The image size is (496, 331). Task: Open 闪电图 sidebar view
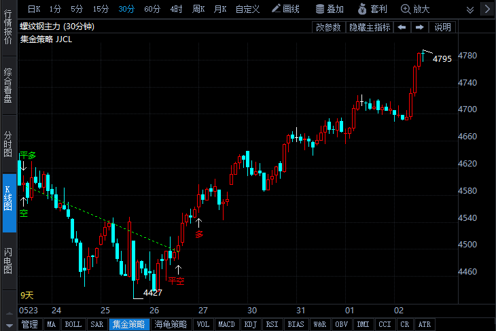coord(8,261)
